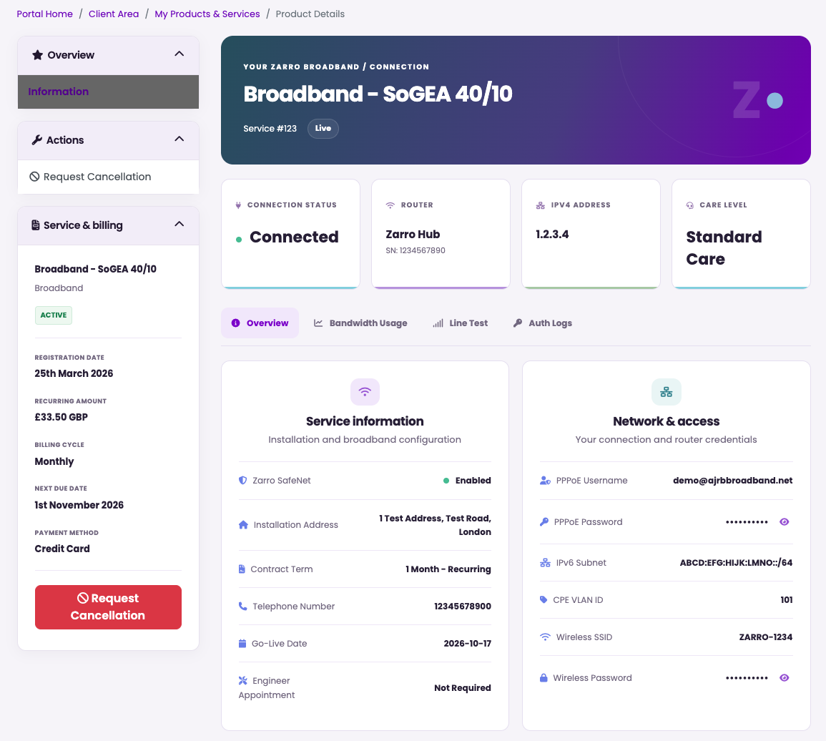
Task: Click the house icon beside Installation Address
Action: 243,525
